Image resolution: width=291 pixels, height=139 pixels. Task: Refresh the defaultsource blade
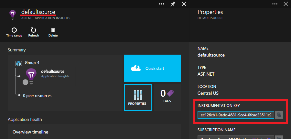(33, 32)
